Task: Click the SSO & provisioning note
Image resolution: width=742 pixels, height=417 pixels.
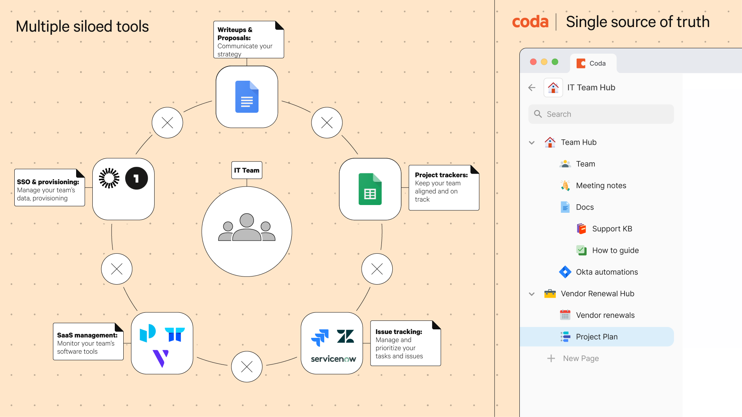Action: (49, 188)
